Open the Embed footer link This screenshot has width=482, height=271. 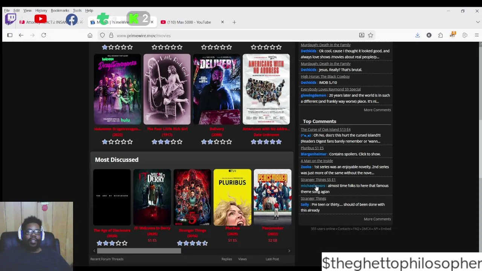[386, 229]
